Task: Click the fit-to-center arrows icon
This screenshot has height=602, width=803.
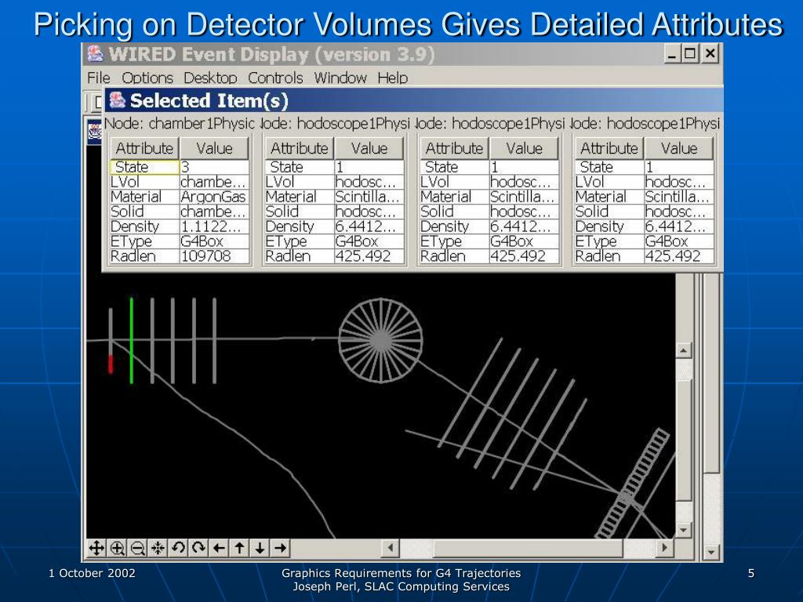Action: [158, 548]
